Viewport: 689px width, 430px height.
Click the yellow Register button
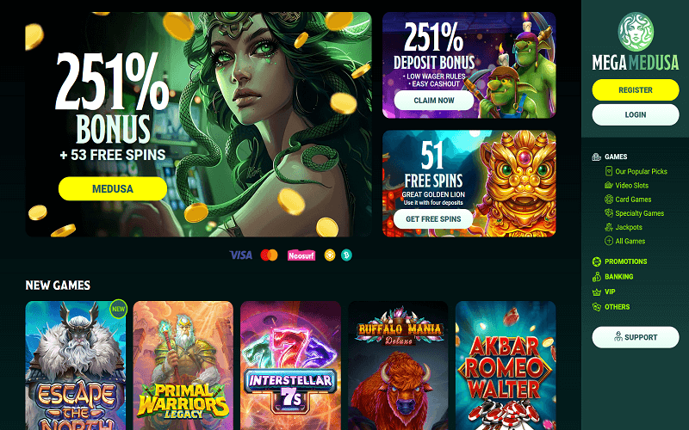point(636,90)
